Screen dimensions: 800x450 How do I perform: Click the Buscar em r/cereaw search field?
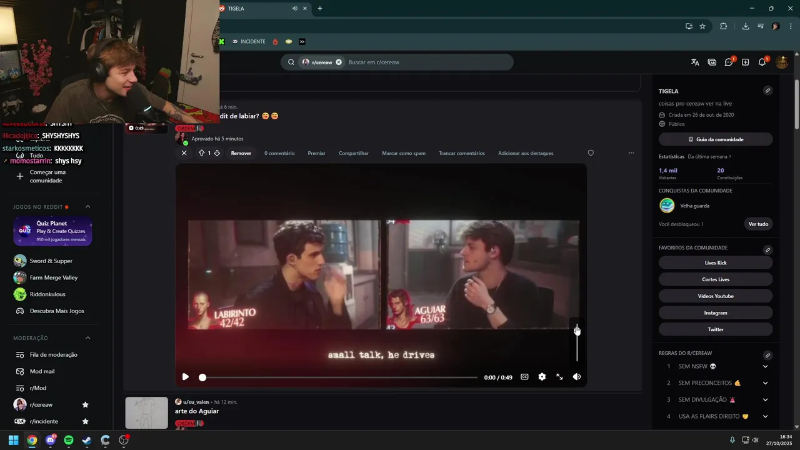[x=428, y=62]
